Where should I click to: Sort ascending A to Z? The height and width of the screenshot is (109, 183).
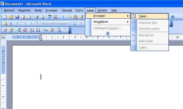[x=32, y=30]
